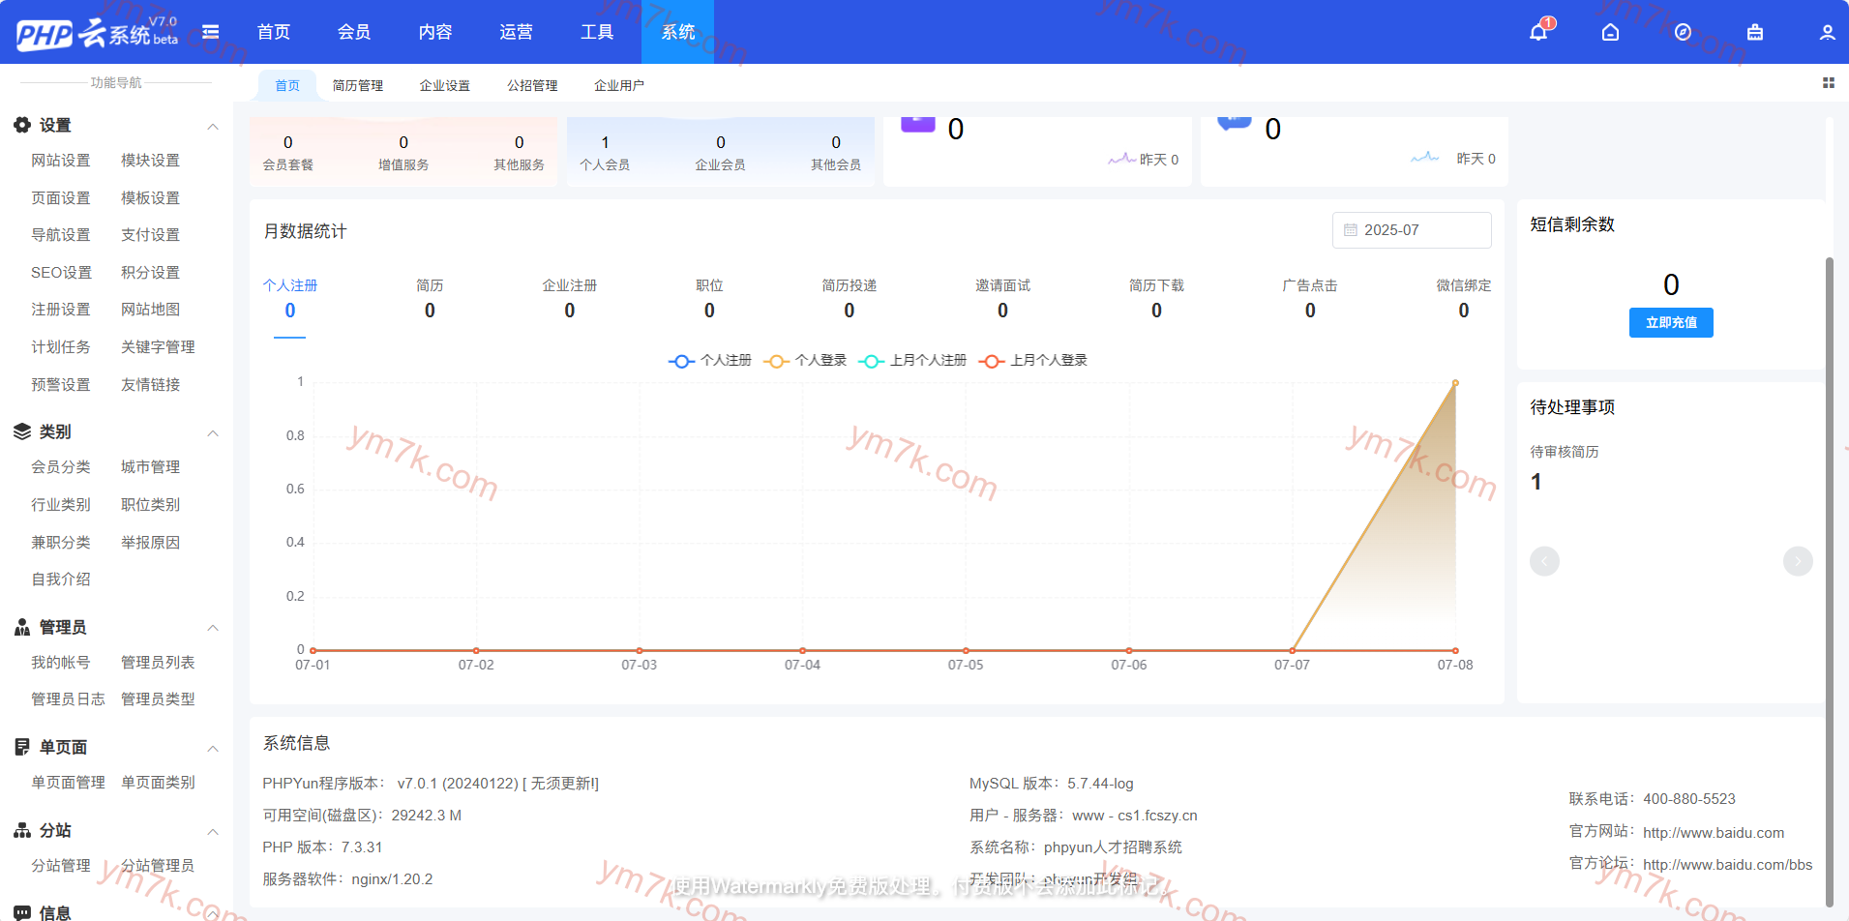The image size is (1849, 921).
Task: Open the user profile icon
Action: [1827, 32]
